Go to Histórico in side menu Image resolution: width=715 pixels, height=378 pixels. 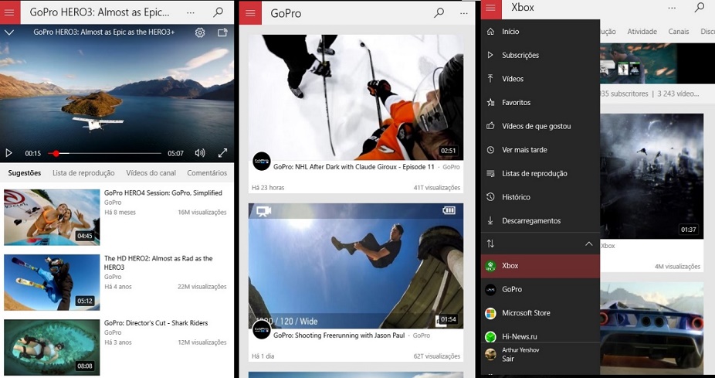pyautogui.click(x=516, y=197)
